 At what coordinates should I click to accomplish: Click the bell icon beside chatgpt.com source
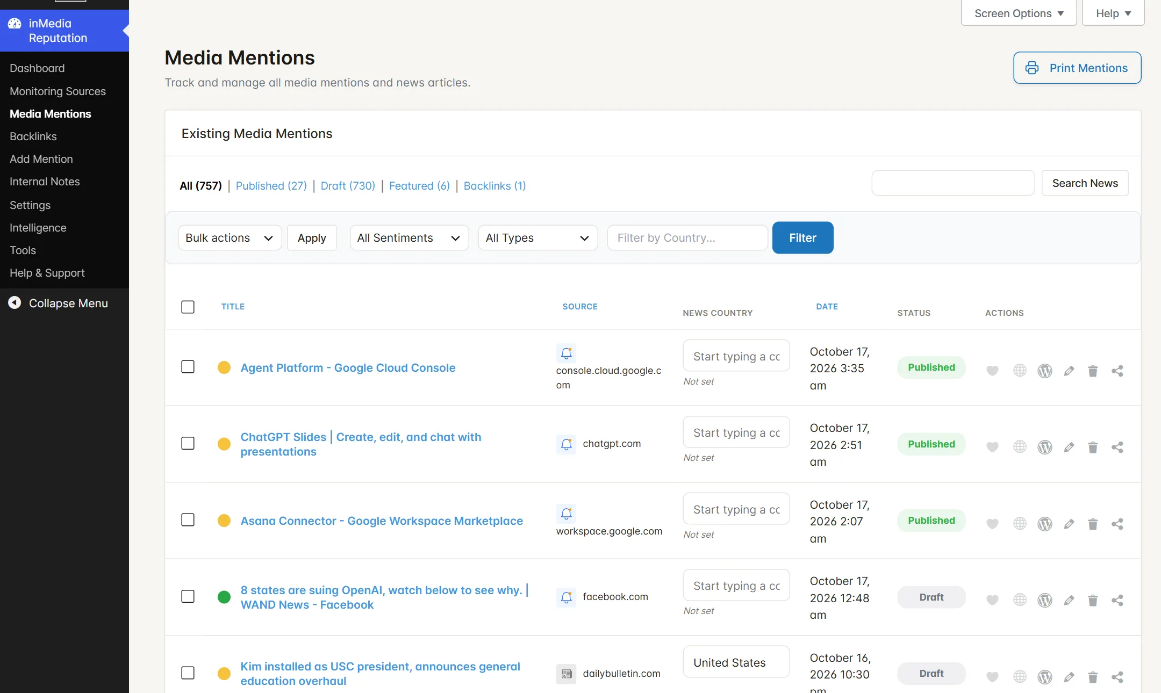point(567,444)
